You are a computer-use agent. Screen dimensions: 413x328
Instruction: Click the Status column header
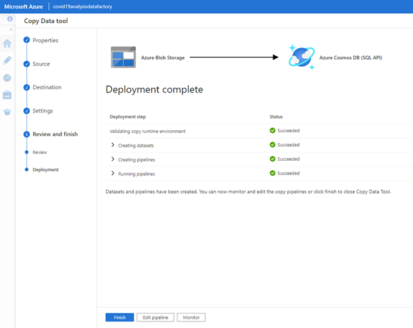[x=276, y=116]
